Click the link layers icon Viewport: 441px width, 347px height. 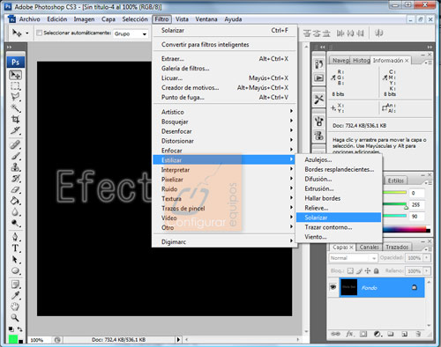pos(335,334)
